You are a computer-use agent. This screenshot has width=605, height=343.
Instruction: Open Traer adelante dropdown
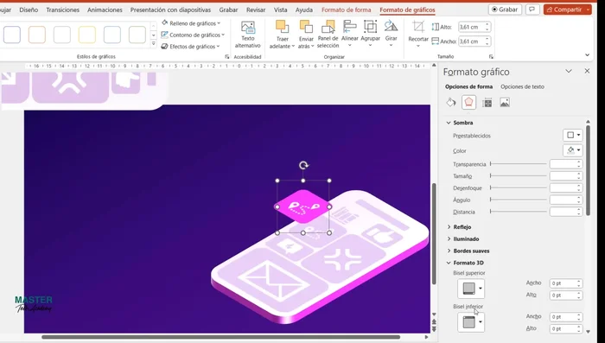(x=282, y=35)
